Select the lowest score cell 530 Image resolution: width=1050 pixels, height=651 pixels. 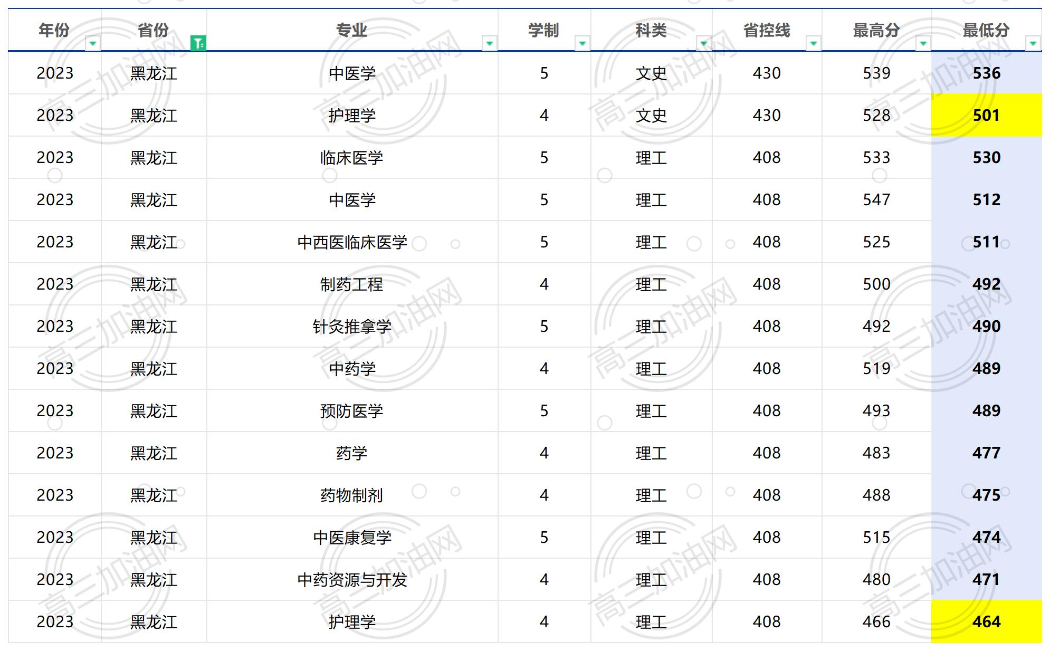[x=987, y=157]
